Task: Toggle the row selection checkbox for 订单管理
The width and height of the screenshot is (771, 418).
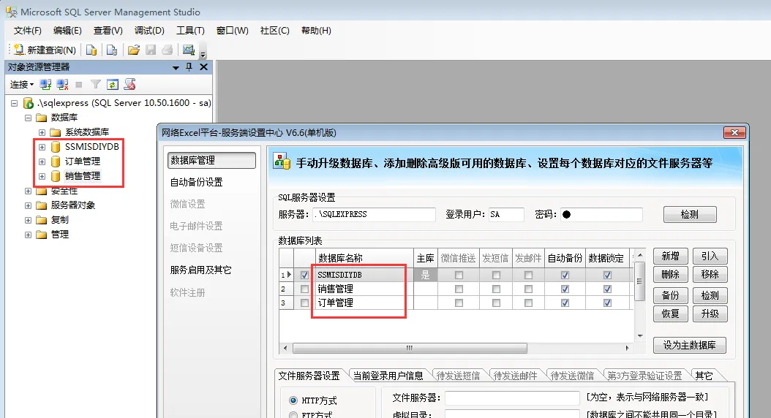Action: click(305, 303)
